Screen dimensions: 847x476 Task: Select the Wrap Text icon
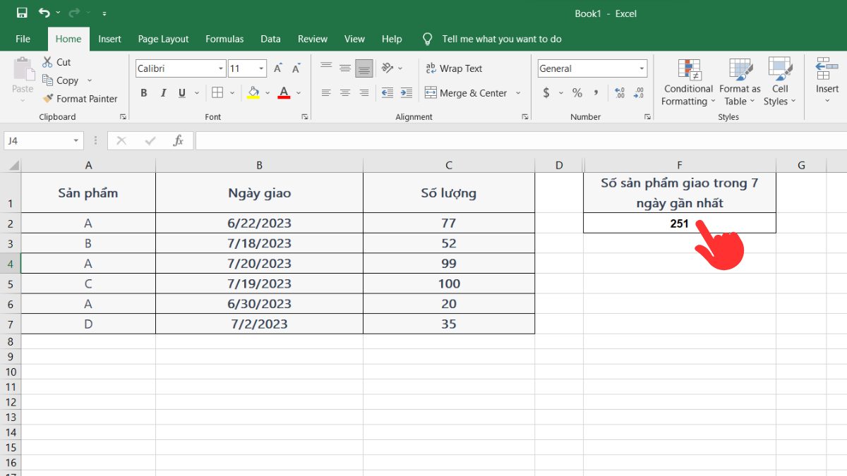454,68
